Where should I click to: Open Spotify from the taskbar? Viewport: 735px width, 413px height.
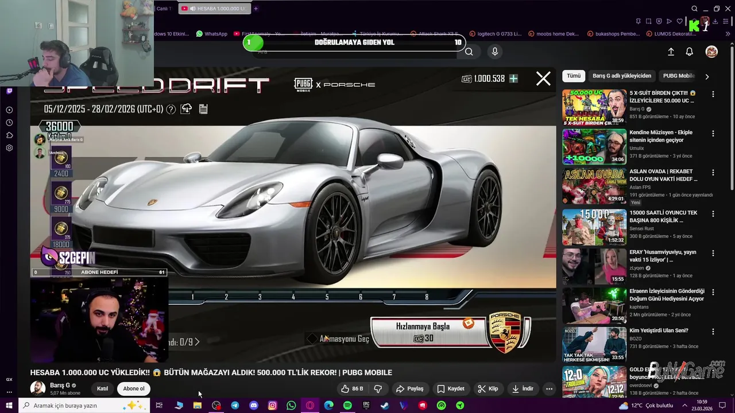(347, 406)
